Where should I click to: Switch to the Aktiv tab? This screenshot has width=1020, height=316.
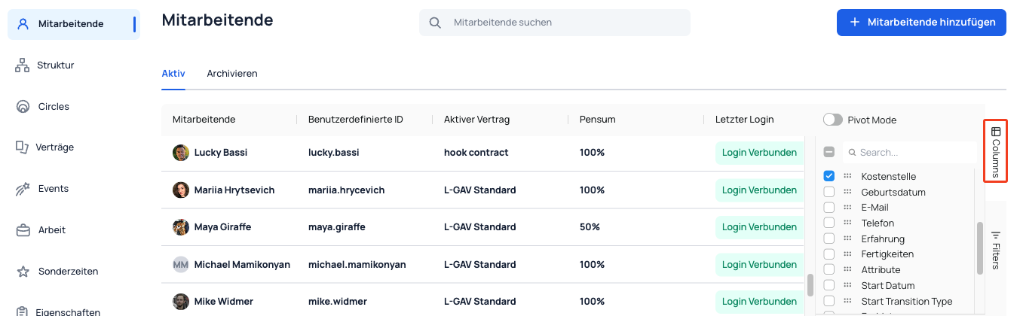[173, 74]
